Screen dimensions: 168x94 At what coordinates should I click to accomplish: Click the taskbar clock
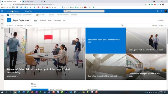(x=160, y=92)
